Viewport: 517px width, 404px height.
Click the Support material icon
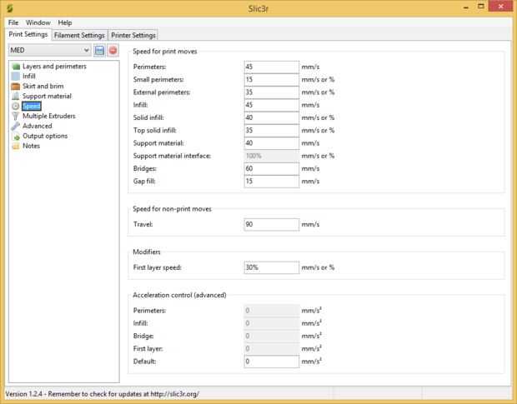coord(16,96)
